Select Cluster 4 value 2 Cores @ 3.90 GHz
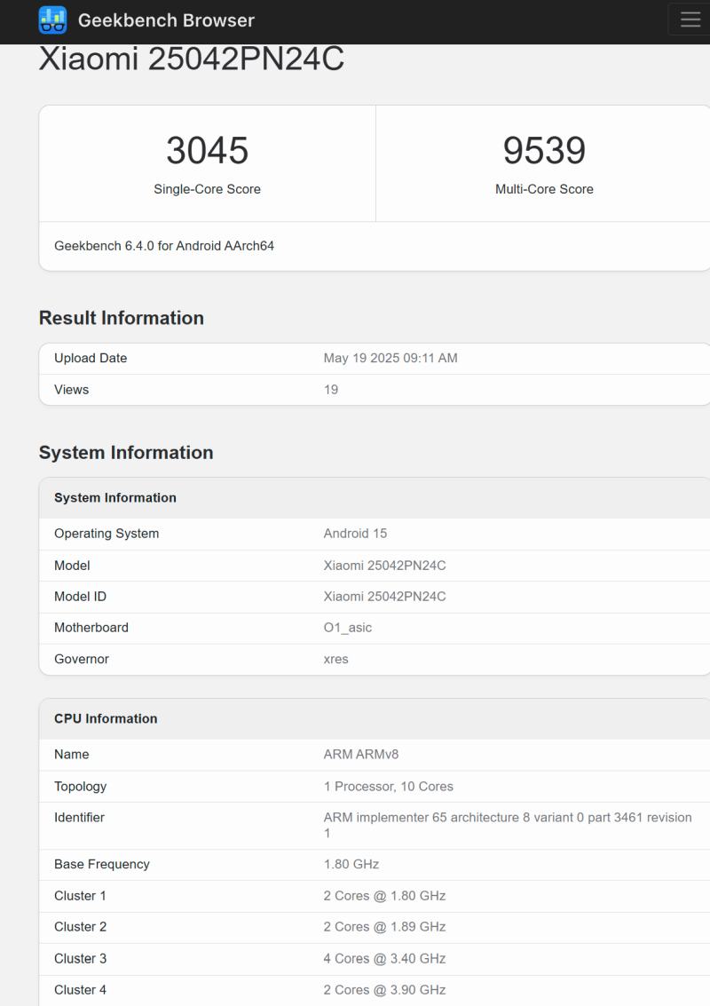 [385, 990]
